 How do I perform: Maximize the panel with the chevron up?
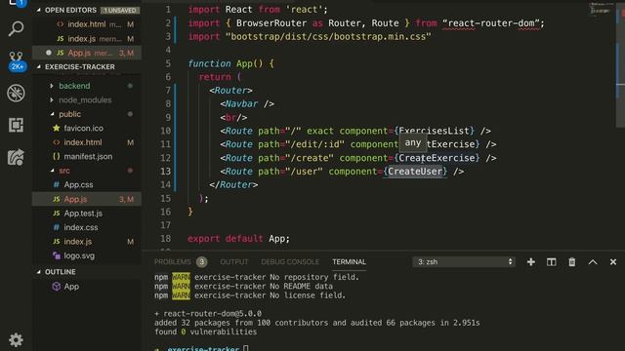coord(593,262)
